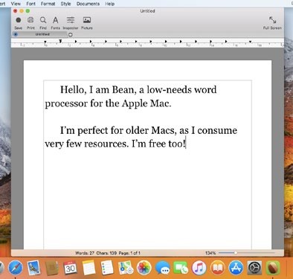The height and width of the screenshot is (279, 293).
Task: Click the 'Page: 1 of 1' status entry
Action: pos(129,253)
